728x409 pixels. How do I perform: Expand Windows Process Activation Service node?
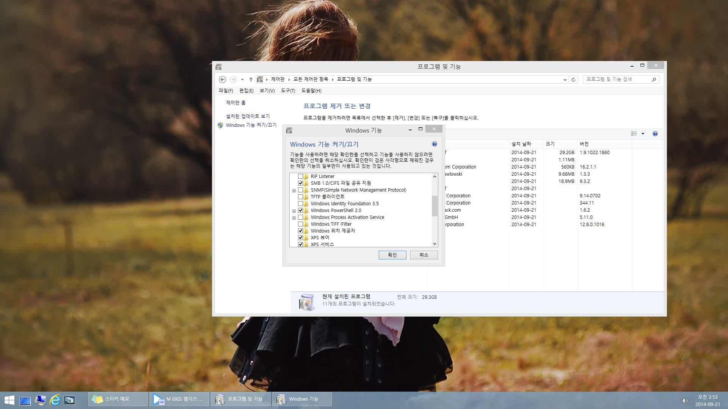(x=294, y=218)
